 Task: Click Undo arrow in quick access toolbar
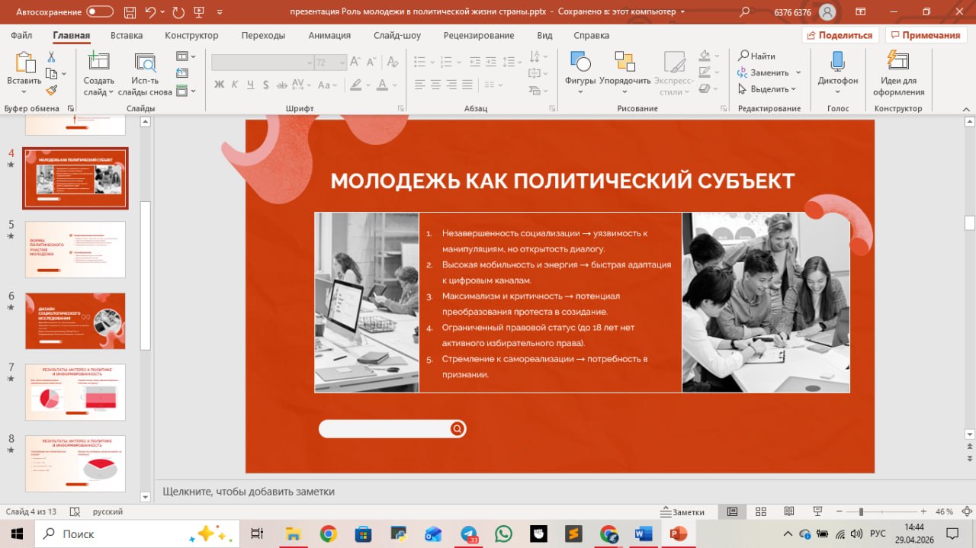(150, 11)
